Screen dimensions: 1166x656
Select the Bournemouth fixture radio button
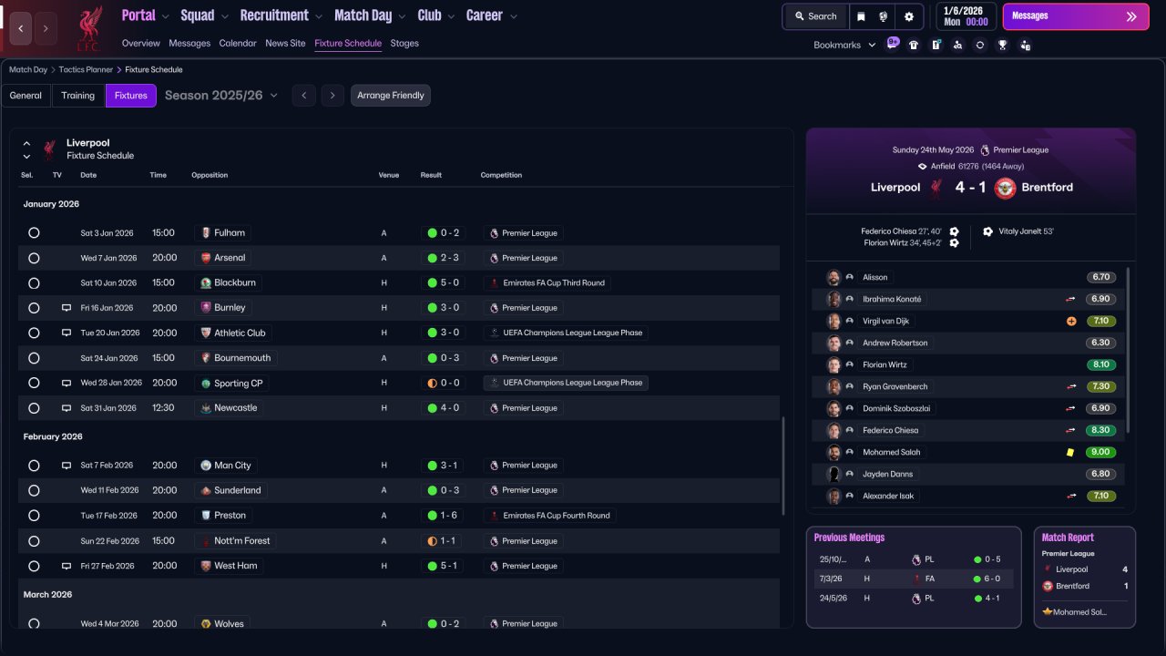click(34, 358)
